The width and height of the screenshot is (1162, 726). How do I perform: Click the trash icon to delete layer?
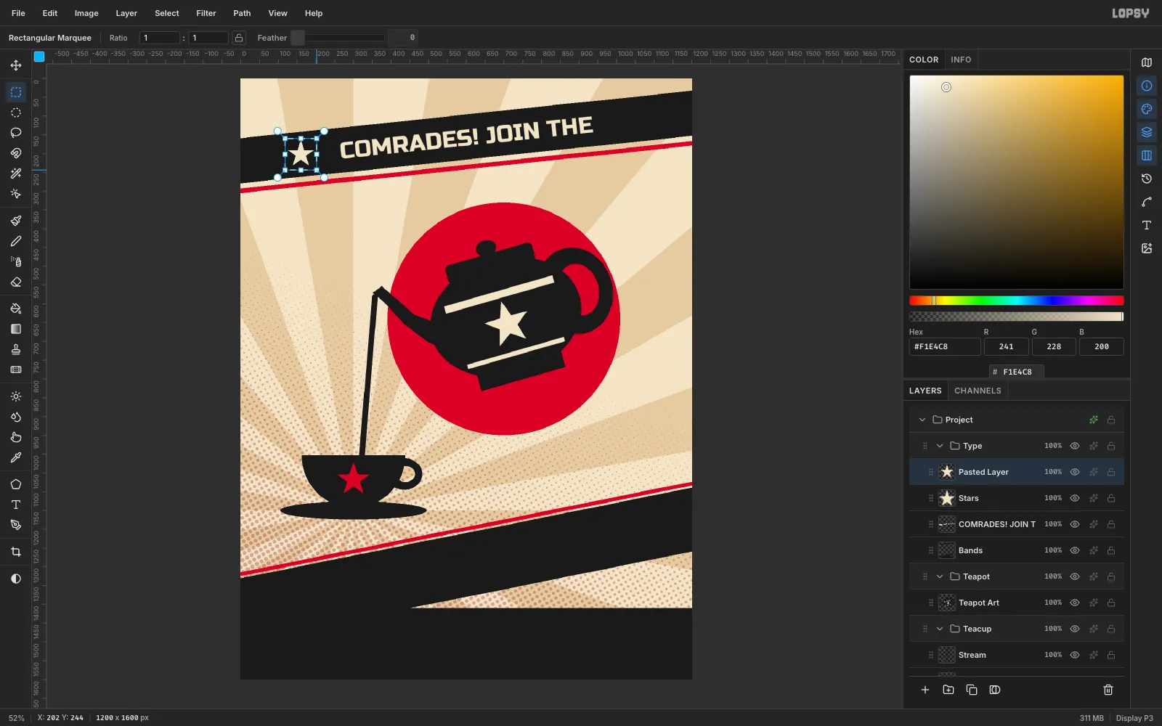(x=1108, y=690)
